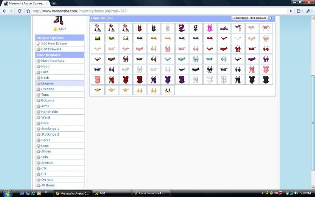The image size is (315, 197).
Task: Open the Skin drawer
Action: 44,157
